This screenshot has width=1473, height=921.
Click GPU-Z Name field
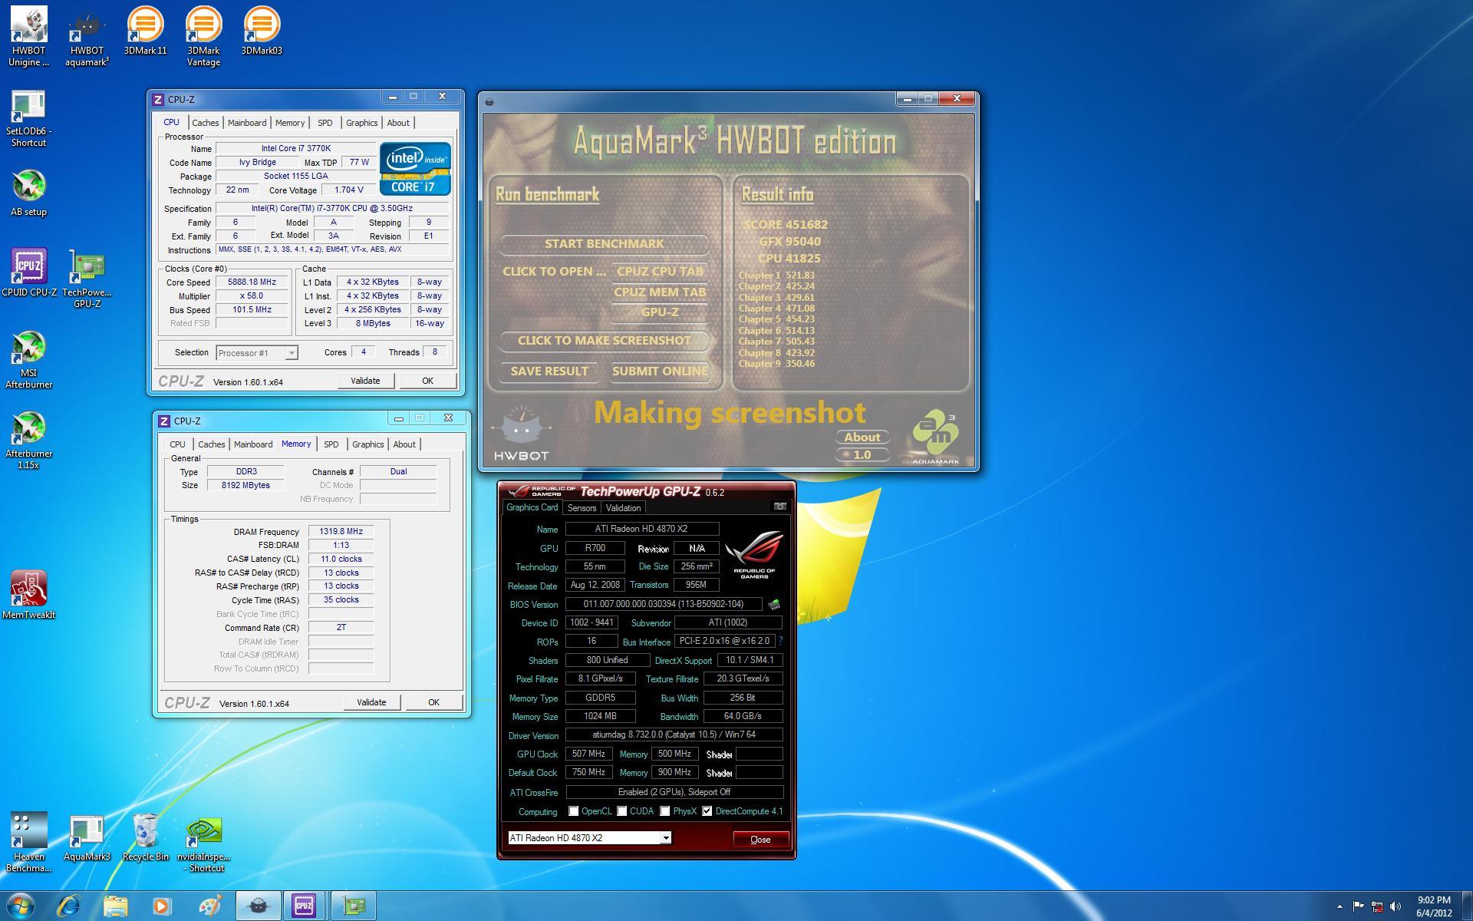pyautogui.click(x=641, y=529)
